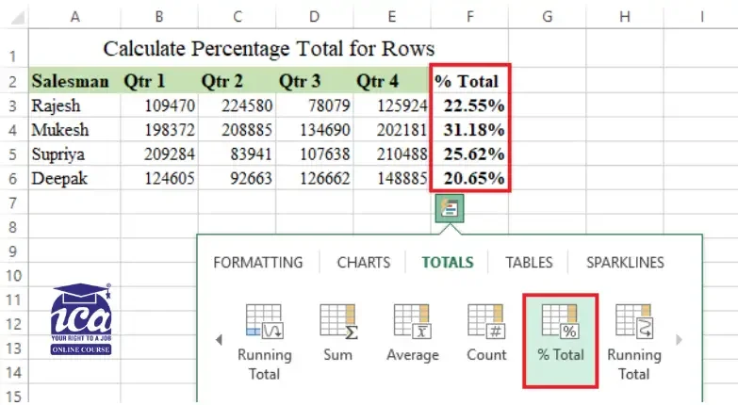Screen dimensions: 738x405
Task: Select column G header
Action: click(547, 17)
